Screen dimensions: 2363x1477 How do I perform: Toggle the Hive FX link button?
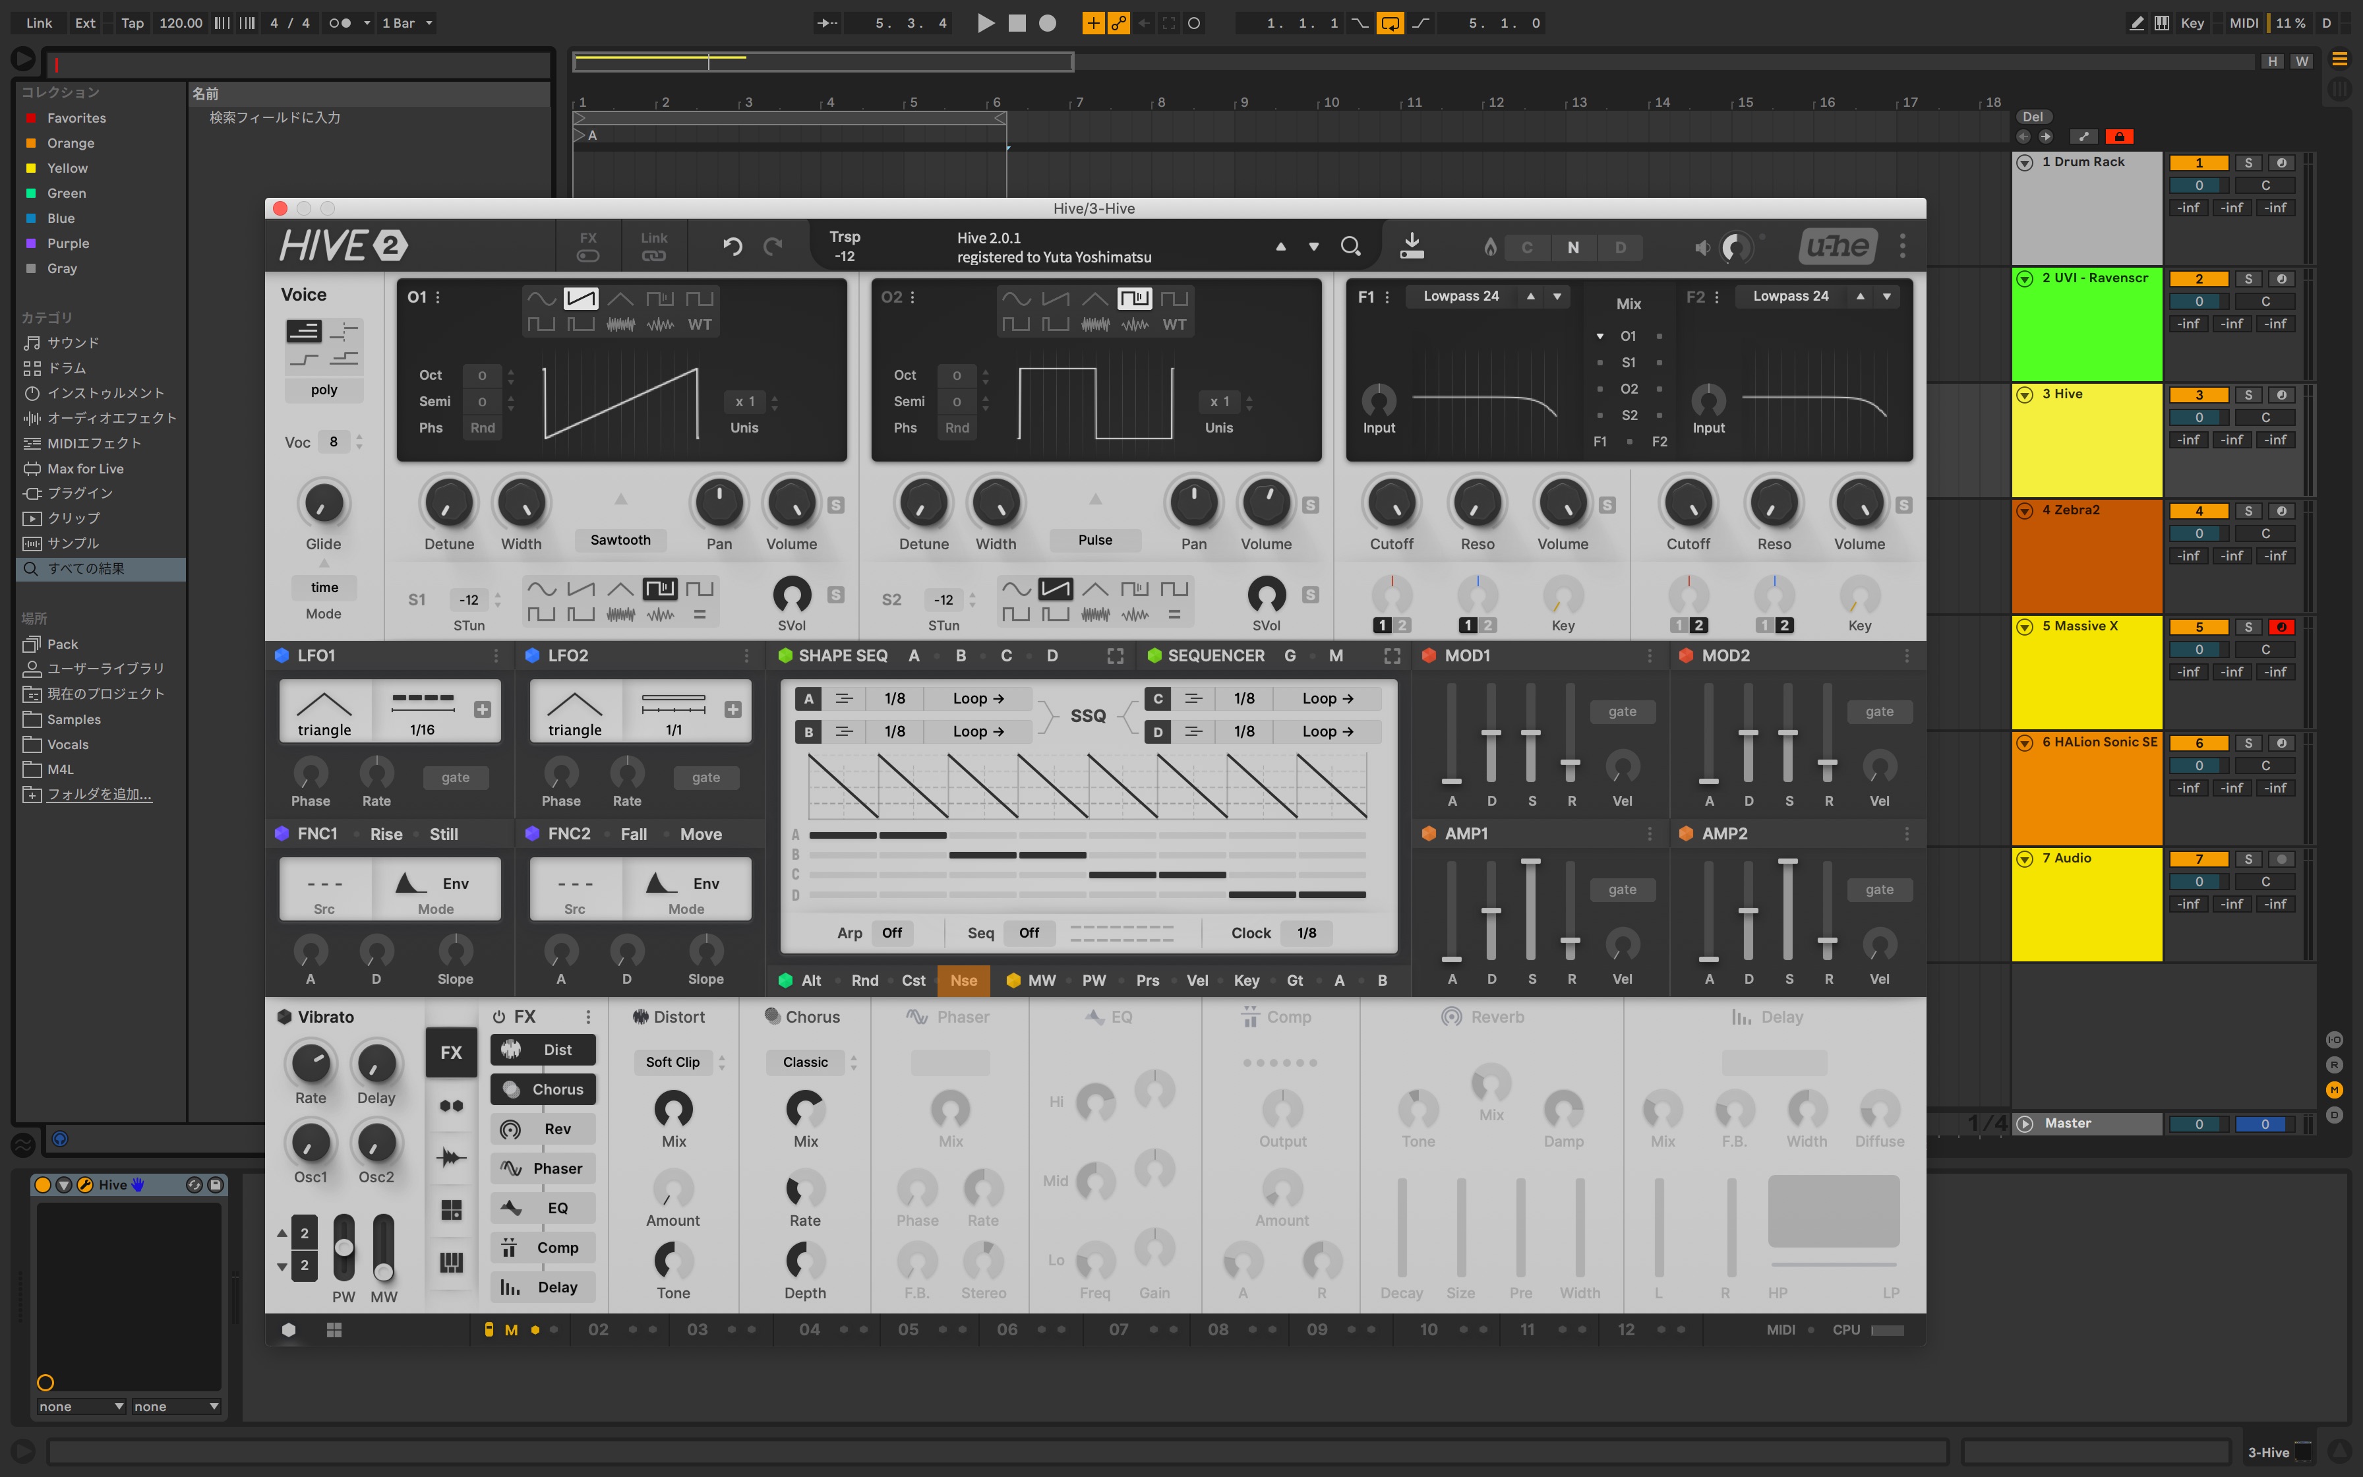[588, 246]
